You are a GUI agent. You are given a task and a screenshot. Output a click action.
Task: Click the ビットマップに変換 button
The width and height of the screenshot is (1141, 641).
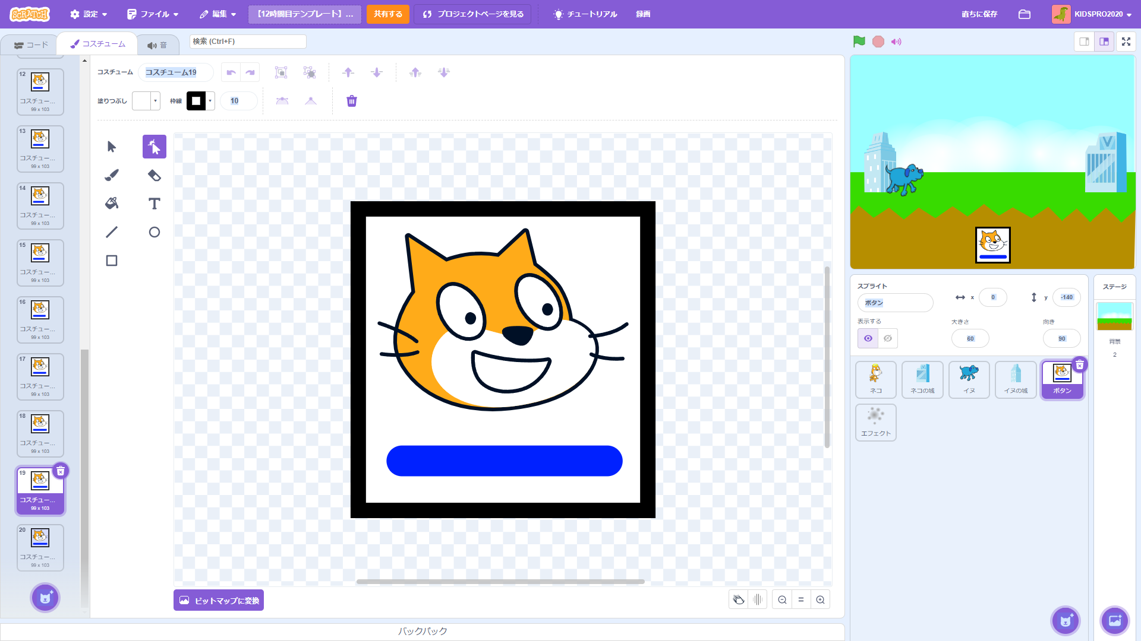click(x=219, y=600)
